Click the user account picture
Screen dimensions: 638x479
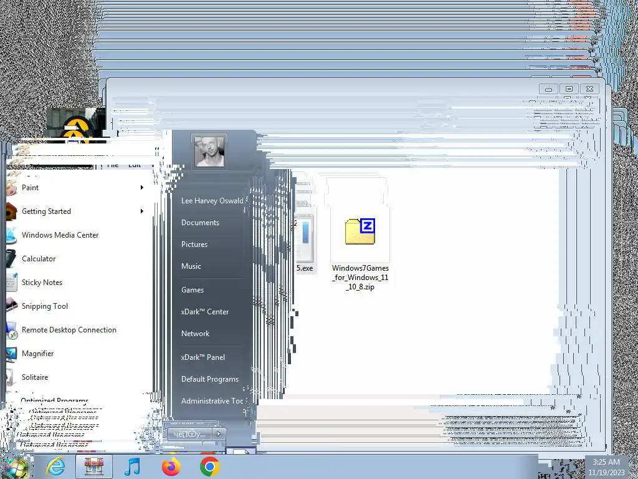pyautogui.click(x=209, y=152)
